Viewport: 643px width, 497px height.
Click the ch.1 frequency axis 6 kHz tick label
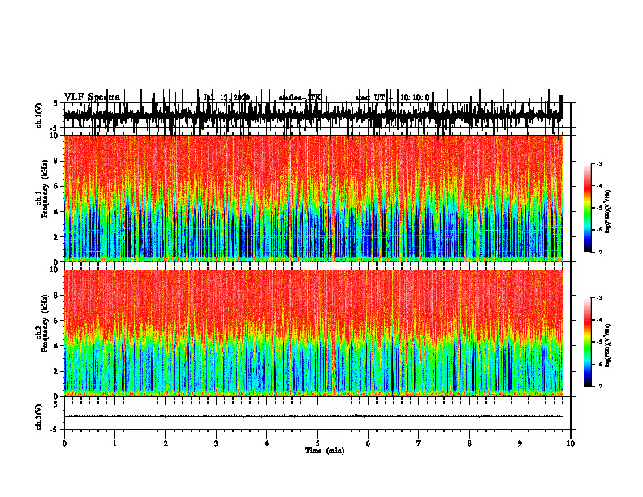(56, 186)
